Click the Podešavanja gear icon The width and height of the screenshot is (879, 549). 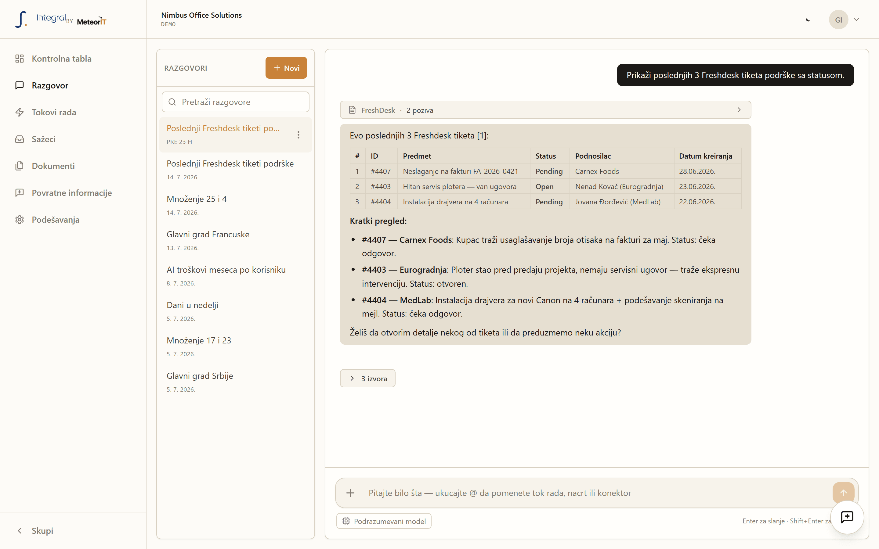tap(20, 220)
